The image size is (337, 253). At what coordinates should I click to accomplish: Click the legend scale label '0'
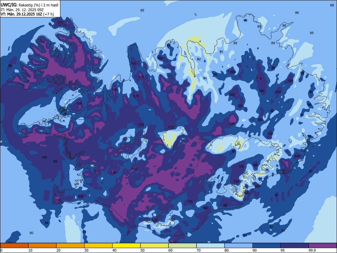pos(1,250)
